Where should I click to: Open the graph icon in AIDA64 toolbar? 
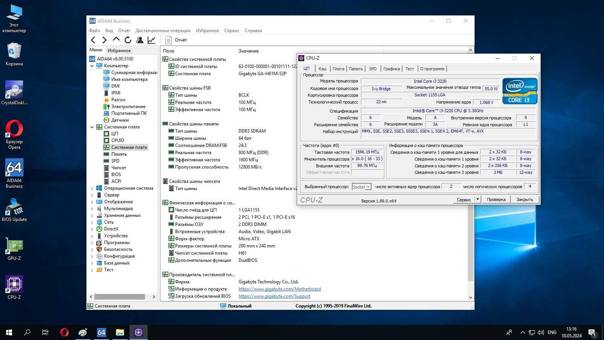click(x=151, y=40)
